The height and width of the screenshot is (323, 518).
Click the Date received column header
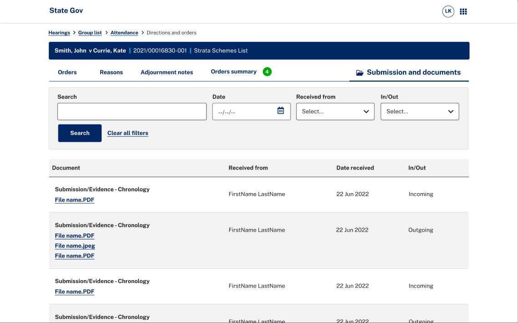(x=355, y=168)
